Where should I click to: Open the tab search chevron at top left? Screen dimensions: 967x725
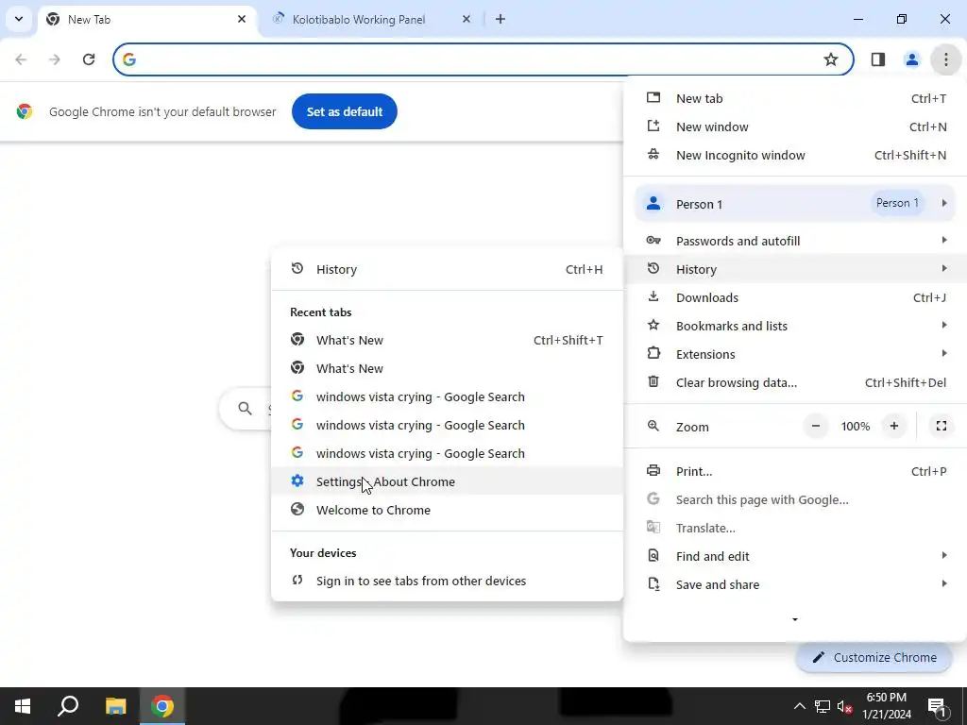(x=19, y=19)
